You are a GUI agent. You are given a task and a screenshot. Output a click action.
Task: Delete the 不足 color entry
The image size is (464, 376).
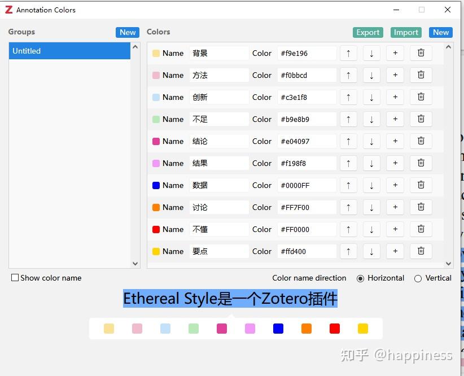point(421,119)
